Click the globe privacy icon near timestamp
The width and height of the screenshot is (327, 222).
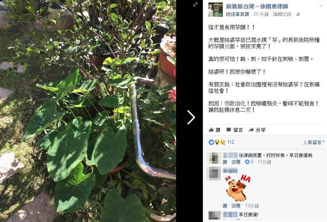298,14
